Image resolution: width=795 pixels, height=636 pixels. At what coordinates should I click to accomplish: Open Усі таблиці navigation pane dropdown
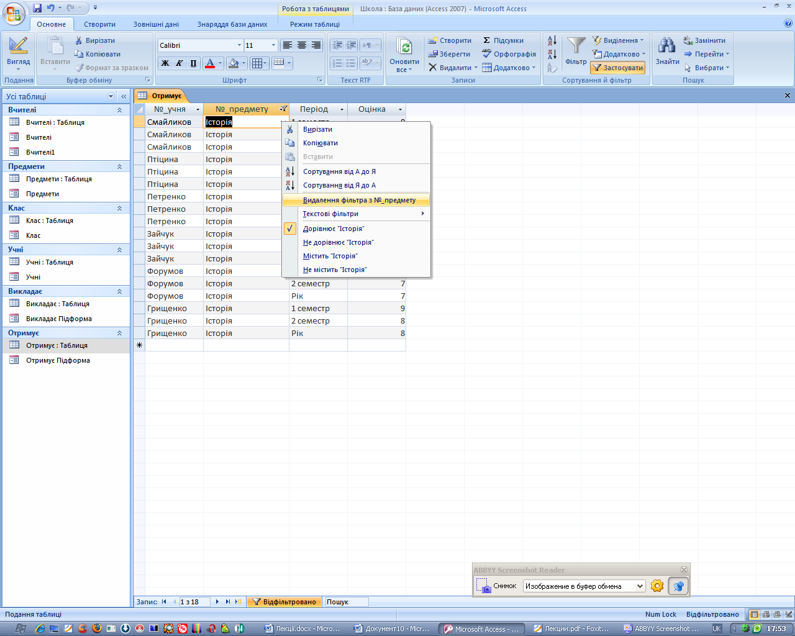111,96
